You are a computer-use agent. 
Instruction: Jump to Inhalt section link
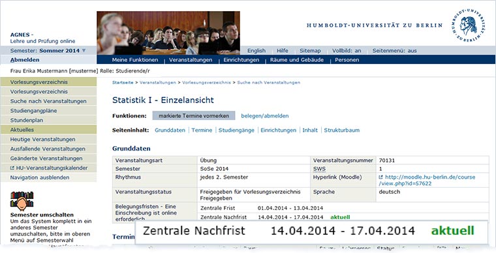point(310,130)
